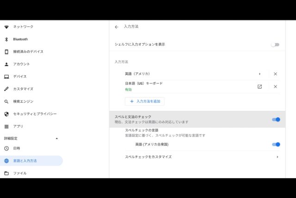Open 英語（アメリカ） details arrow

pyautogui.click(x=259, y=74)
